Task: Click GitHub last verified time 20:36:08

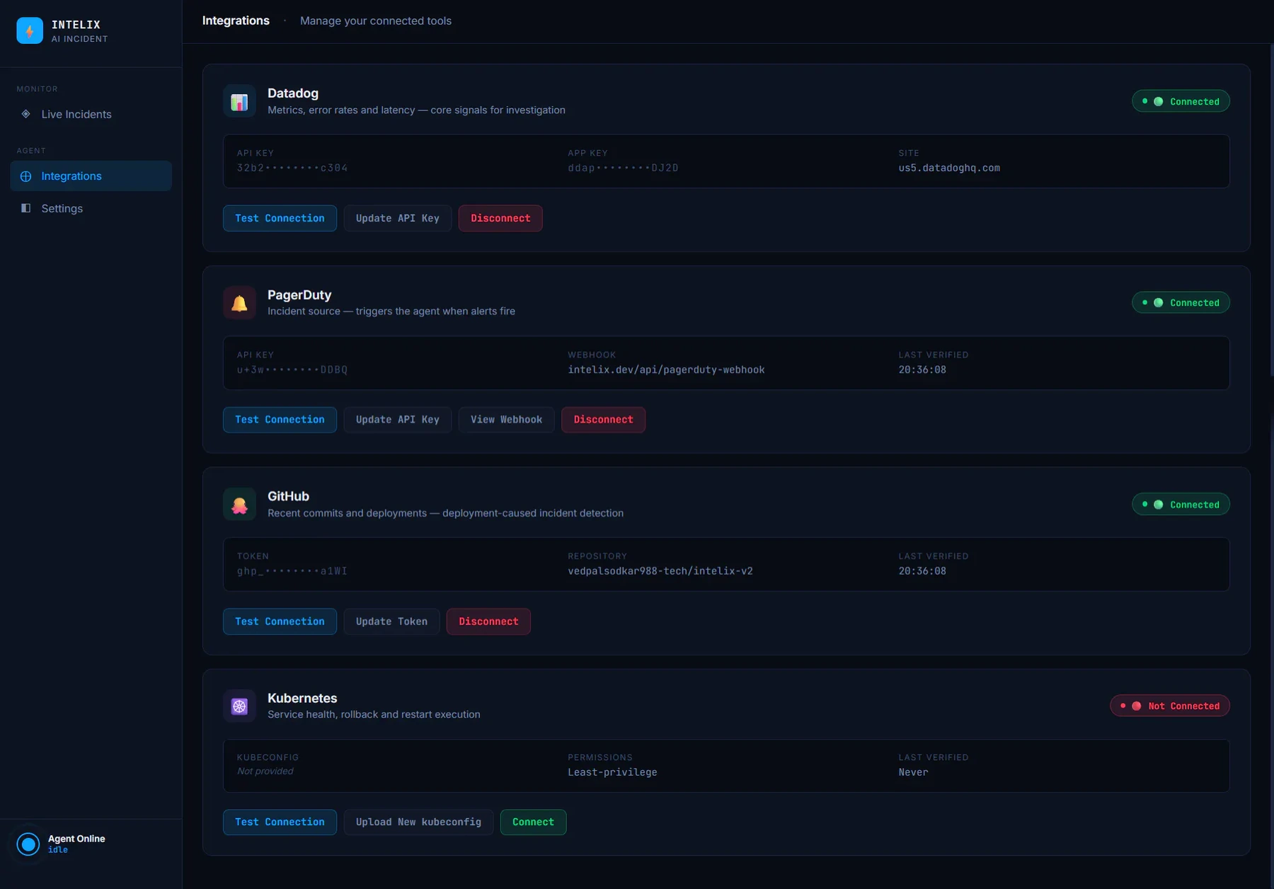Action: 922,571
